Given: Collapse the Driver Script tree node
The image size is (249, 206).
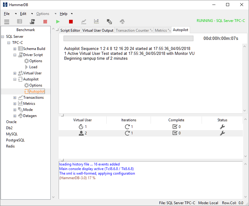Looking at the screenshot, I should click(15, 55).
